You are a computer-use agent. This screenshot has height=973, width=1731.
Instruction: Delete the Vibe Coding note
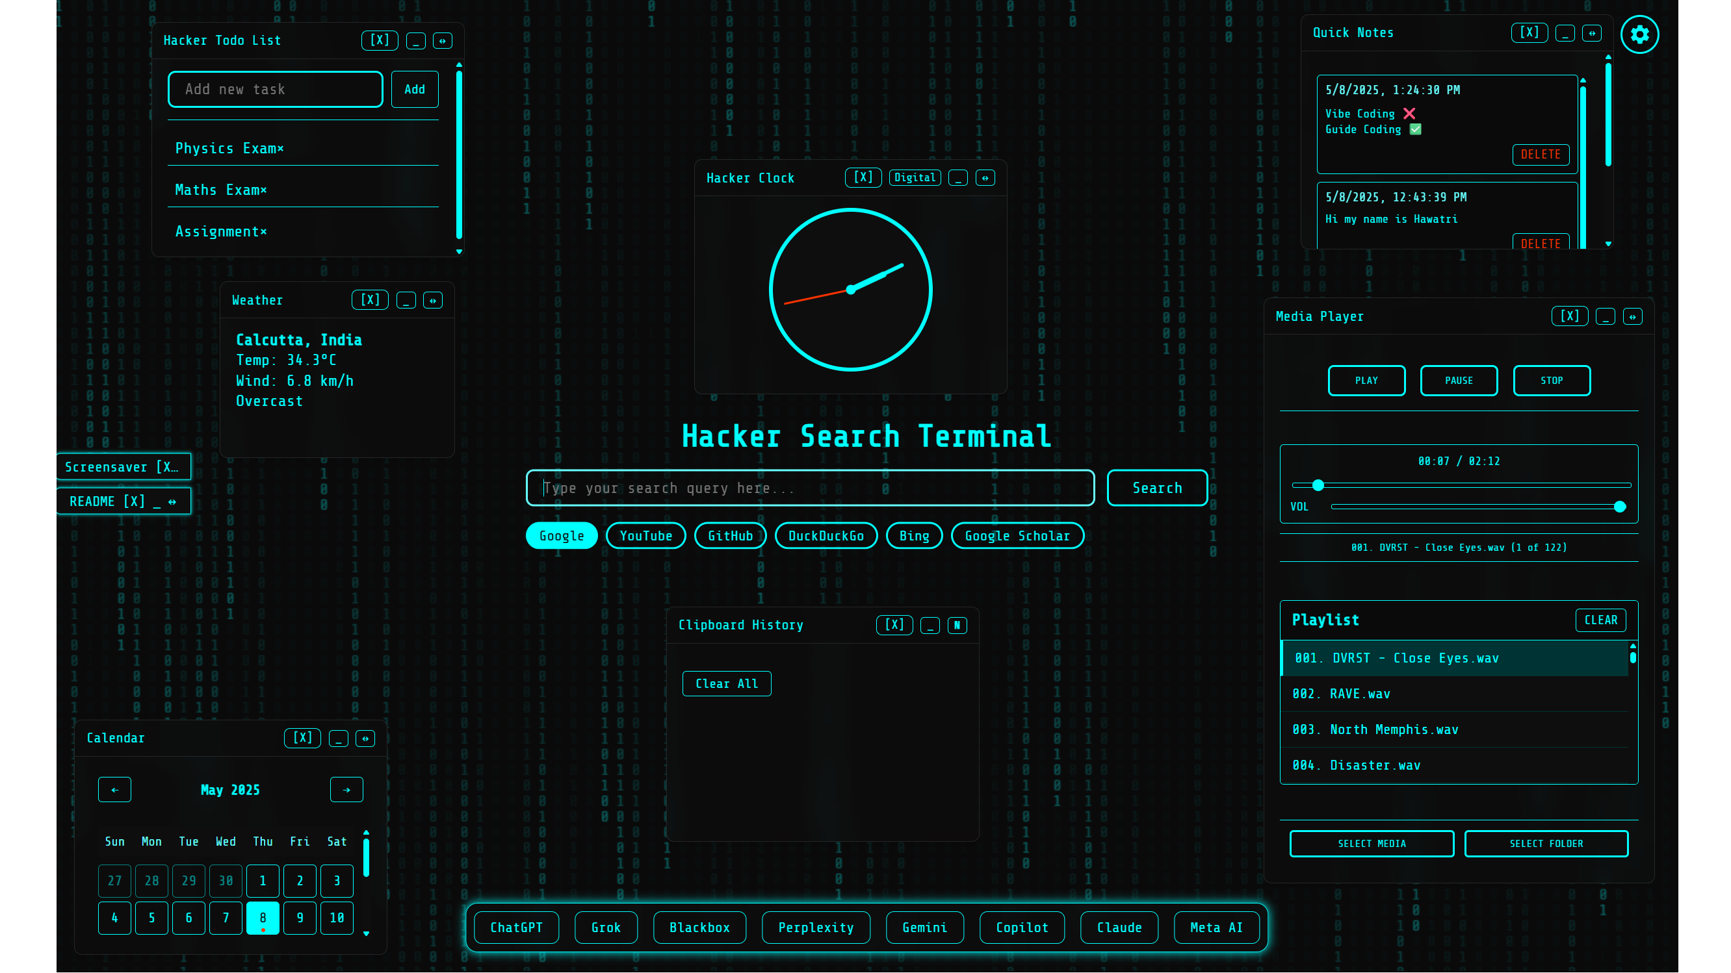tap(1541, 155)
